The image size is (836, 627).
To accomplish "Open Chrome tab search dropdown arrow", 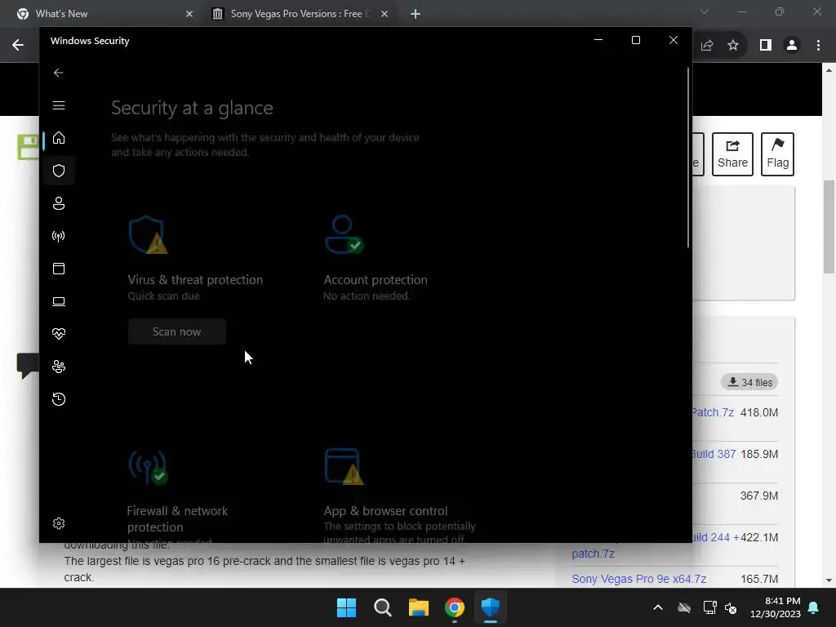I will (x=705, y=11).
